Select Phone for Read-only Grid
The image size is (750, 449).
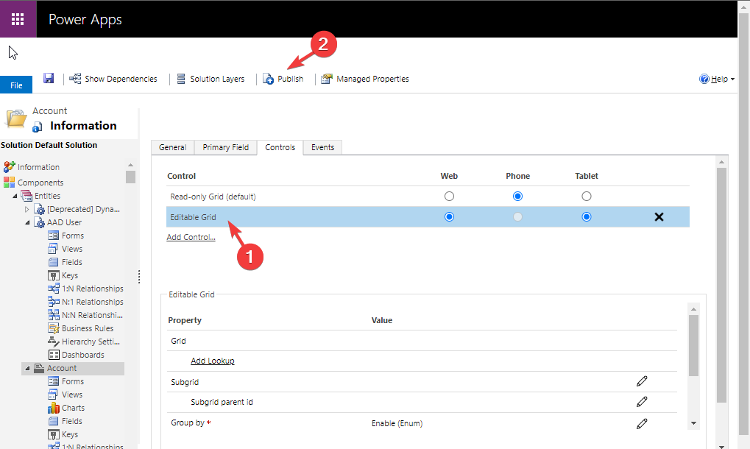click(x=517, y=196)
